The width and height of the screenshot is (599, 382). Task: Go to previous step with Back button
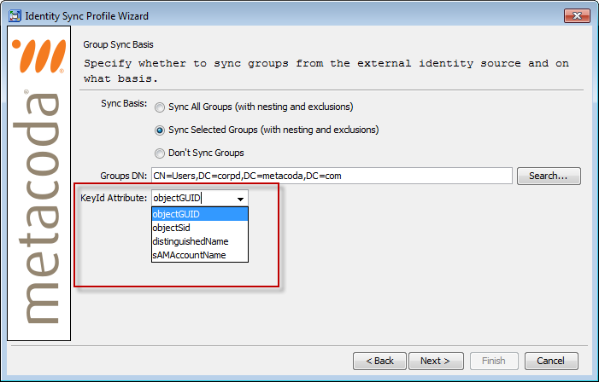379,361
